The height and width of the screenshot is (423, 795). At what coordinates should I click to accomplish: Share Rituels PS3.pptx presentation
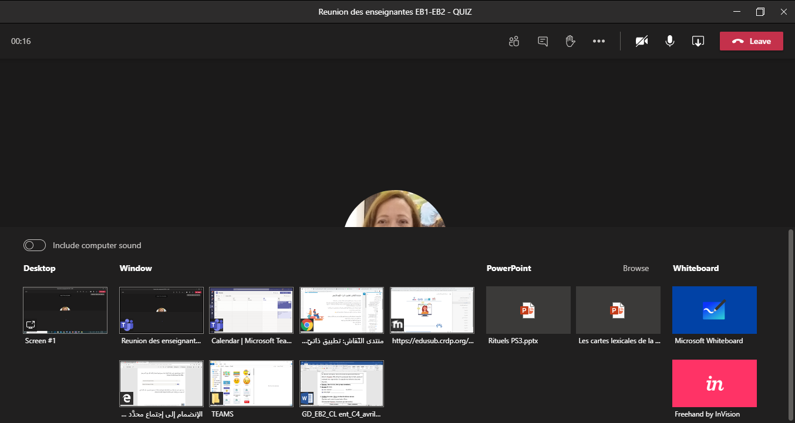[x=528, y=310]
